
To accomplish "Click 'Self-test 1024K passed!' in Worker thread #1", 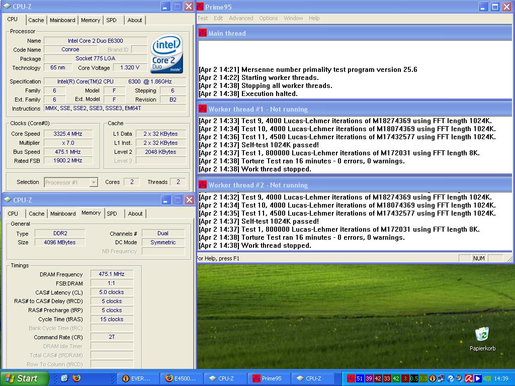I will tap(280, 145).
